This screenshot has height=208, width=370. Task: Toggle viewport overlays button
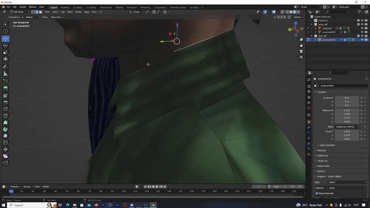click(273, 12)
